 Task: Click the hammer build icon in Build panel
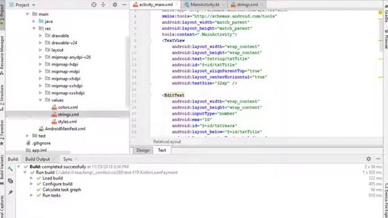[10, 169]
